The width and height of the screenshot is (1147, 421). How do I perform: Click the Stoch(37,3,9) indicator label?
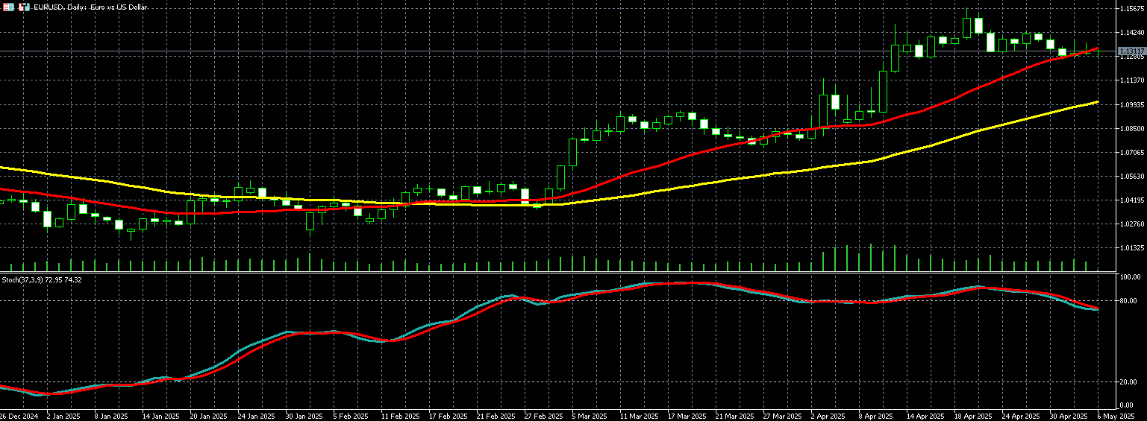pyautogui.click(x=41, y=279)
